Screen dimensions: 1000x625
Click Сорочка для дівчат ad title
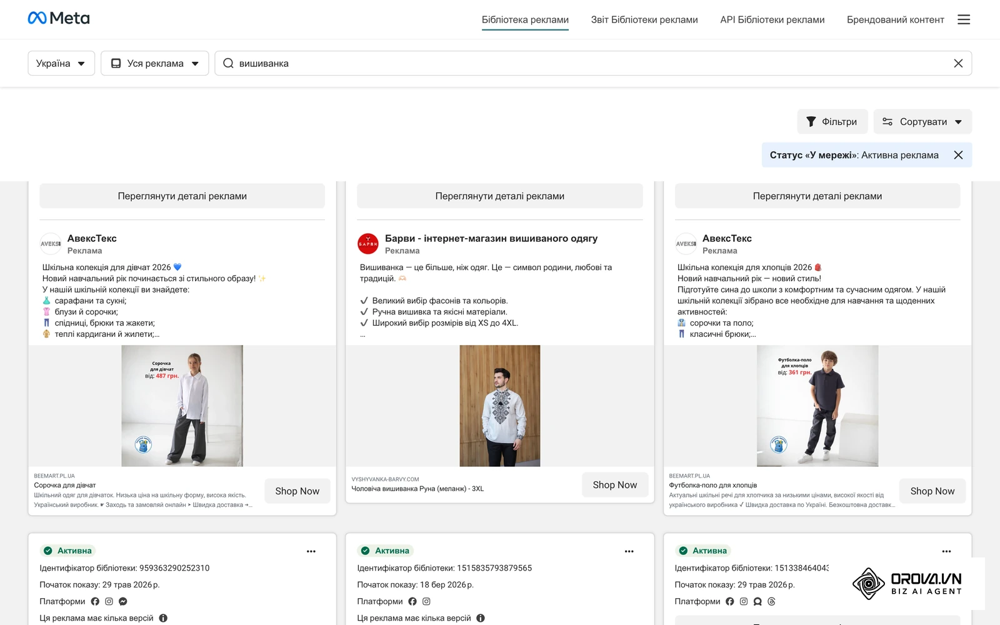(65, 485)
